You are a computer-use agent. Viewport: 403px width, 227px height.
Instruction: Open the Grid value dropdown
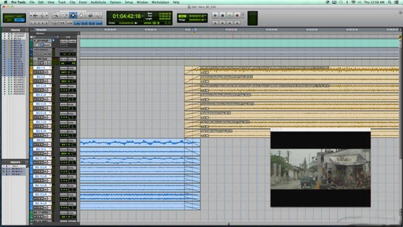coord(206,16)
